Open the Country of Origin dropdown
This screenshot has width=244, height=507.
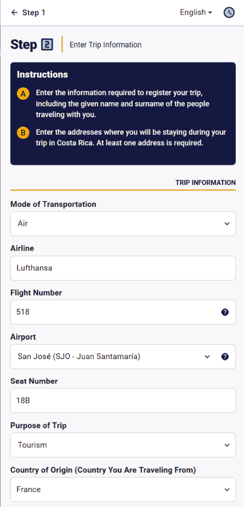pos(123,489)
